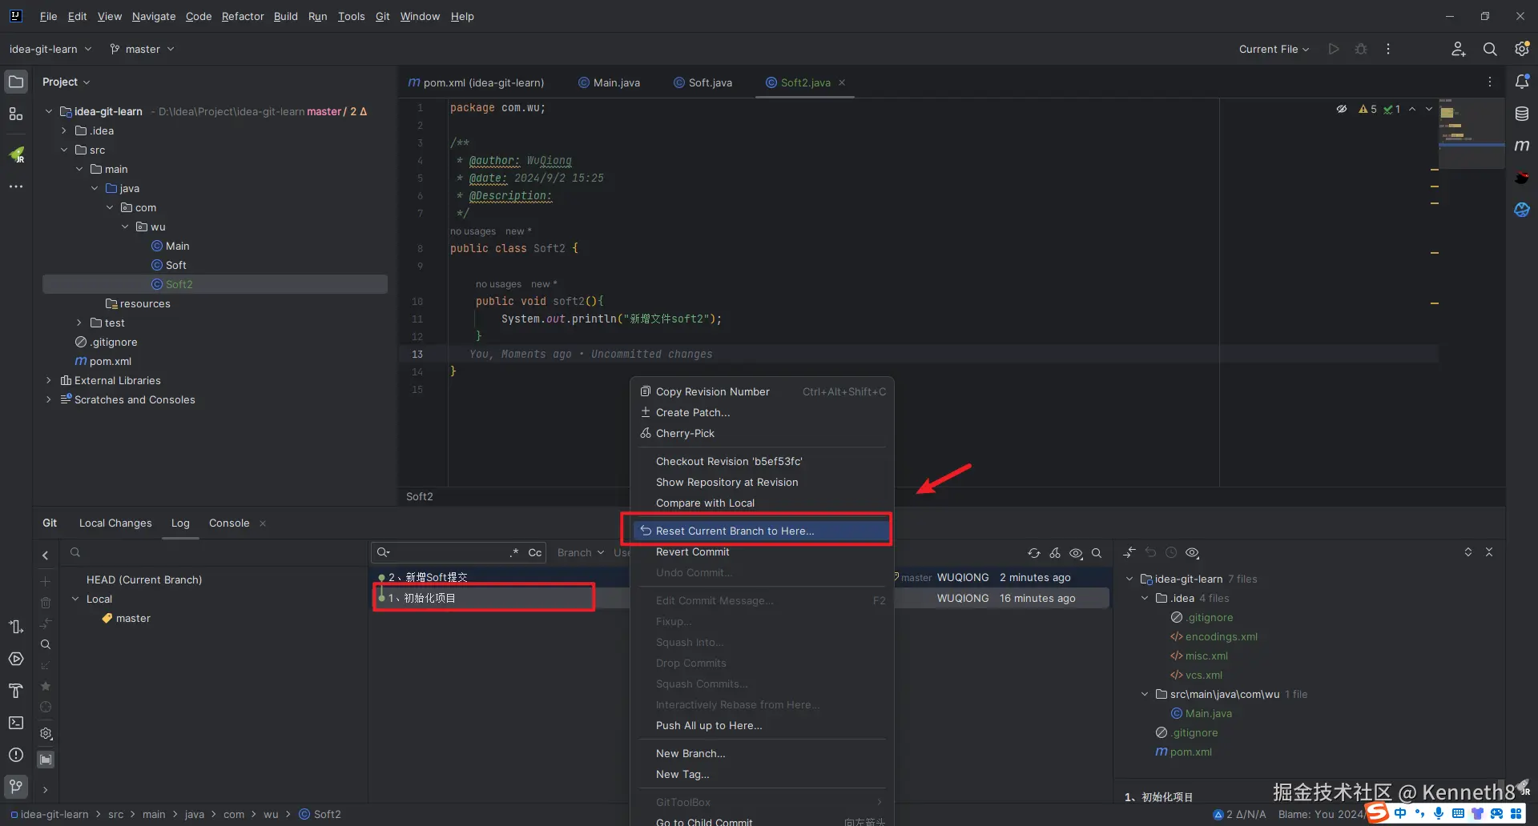The image size is (1538, 826).
Task: Open the Current File run configuration dropdown
Action: coord(1274,49)
